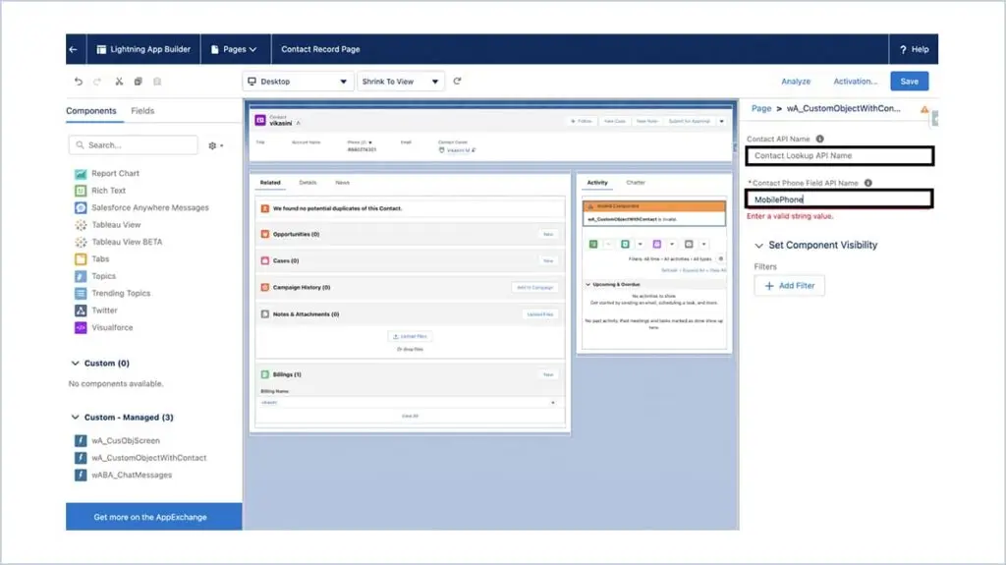Click the undo icon
The height and width of the screenshot is (565, 1006).
(x=79, y=82)
